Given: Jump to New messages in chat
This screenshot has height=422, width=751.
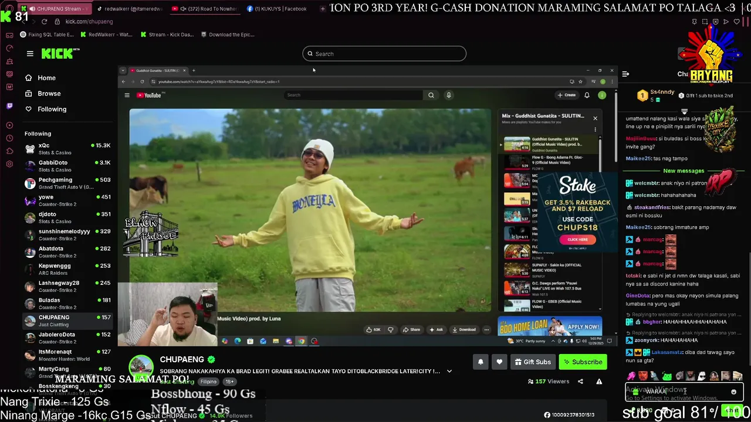Looking at the screenshot, I should click(x=684, y=171).
